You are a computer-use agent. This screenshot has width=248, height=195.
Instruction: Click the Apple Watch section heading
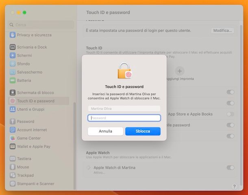(x=98, y=153)
